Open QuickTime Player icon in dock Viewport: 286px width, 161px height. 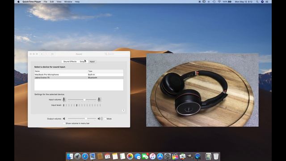click(198, 157)
